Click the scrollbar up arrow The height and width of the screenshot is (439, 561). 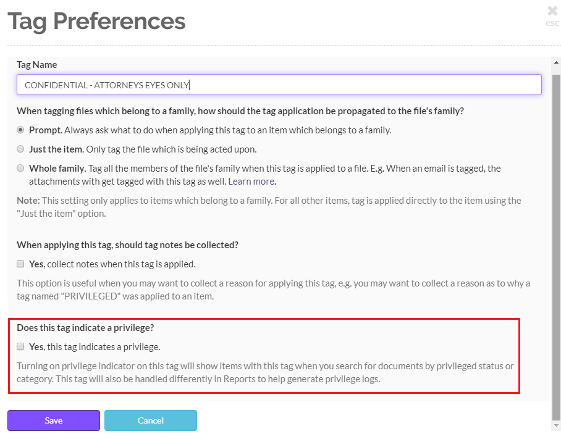point(555,62)
